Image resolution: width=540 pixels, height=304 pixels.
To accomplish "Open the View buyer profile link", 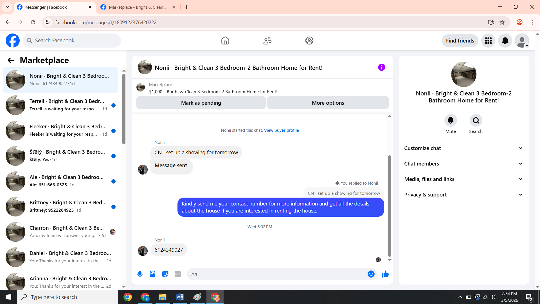I will pos(281,130).
